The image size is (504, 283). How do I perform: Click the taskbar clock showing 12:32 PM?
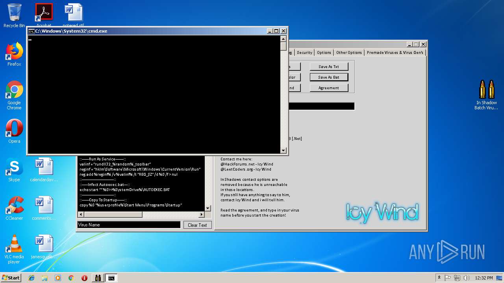coord(484,278)
